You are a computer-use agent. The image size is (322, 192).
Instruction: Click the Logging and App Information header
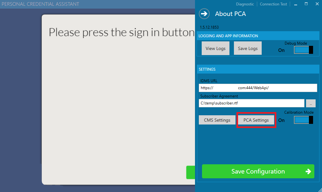(258, 36)
